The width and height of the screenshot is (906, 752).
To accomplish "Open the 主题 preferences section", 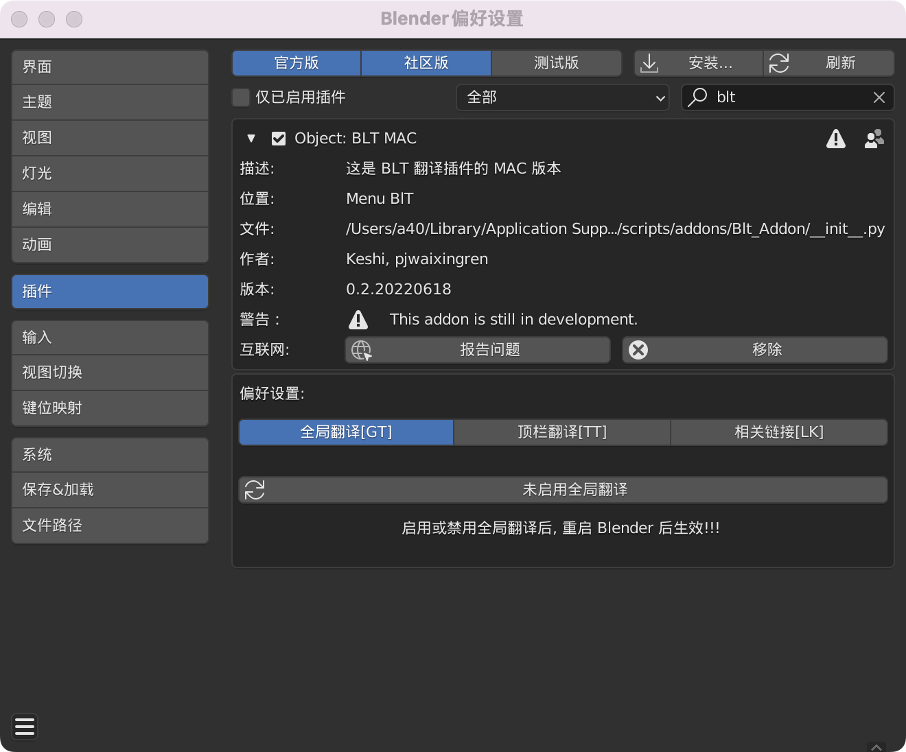I will coord(110,102).
